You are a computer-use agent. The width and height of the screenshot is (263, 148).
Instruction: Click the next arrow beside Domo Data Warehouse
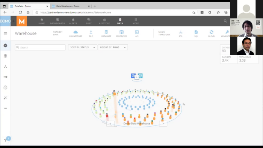[163, 124]
